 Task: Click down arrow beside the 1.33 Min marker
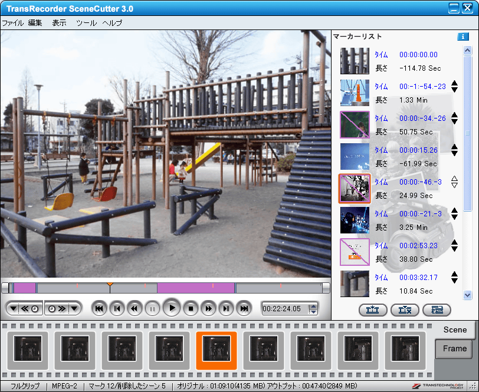coord(454,90)
